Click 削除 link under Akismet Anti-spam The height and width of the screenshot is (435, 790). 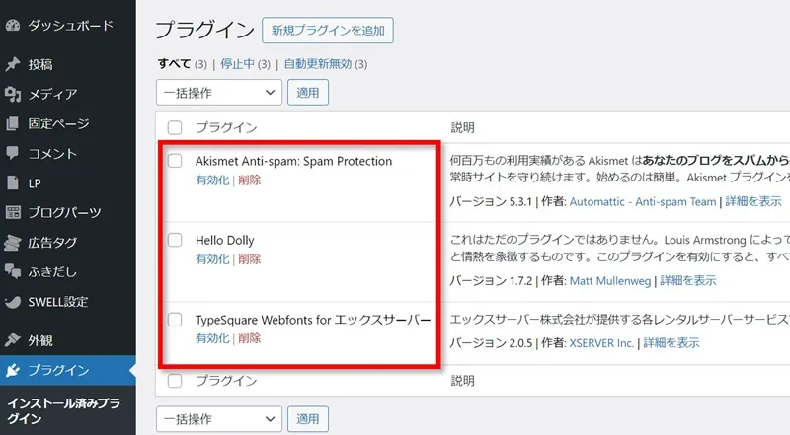(250, 180)
